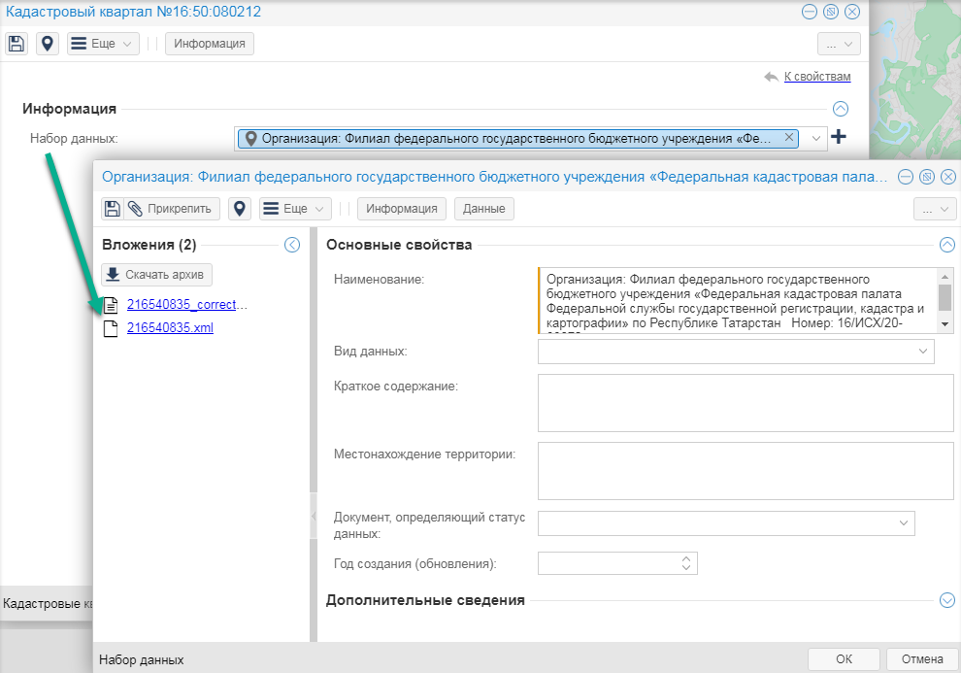Add a new data set with plus icon
The width and height of the screenshot is (961, 673).
click(839, 137)
